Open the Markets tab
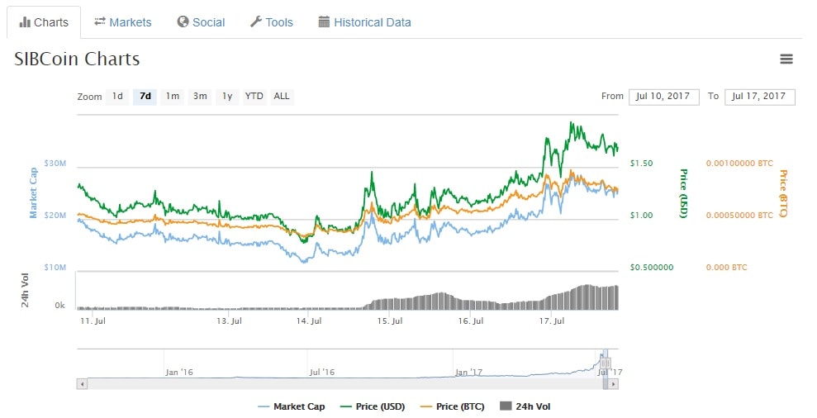This screenshot has width=817, height=418. tap(122, 22)
